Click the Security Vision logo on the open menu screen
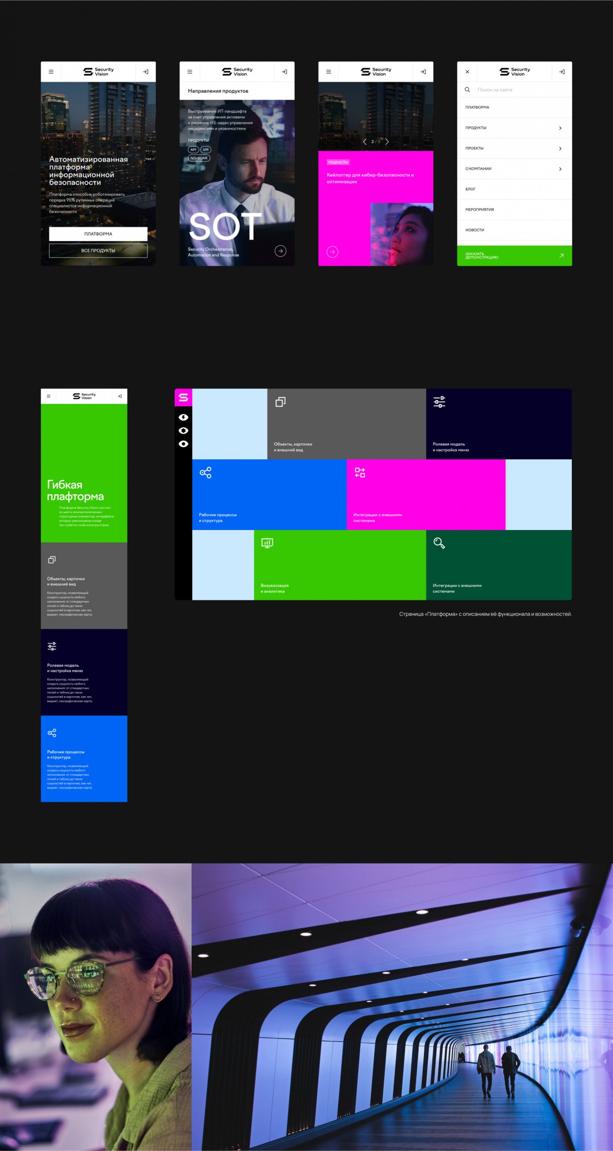 pyautogui.click(x=515, y=72)
